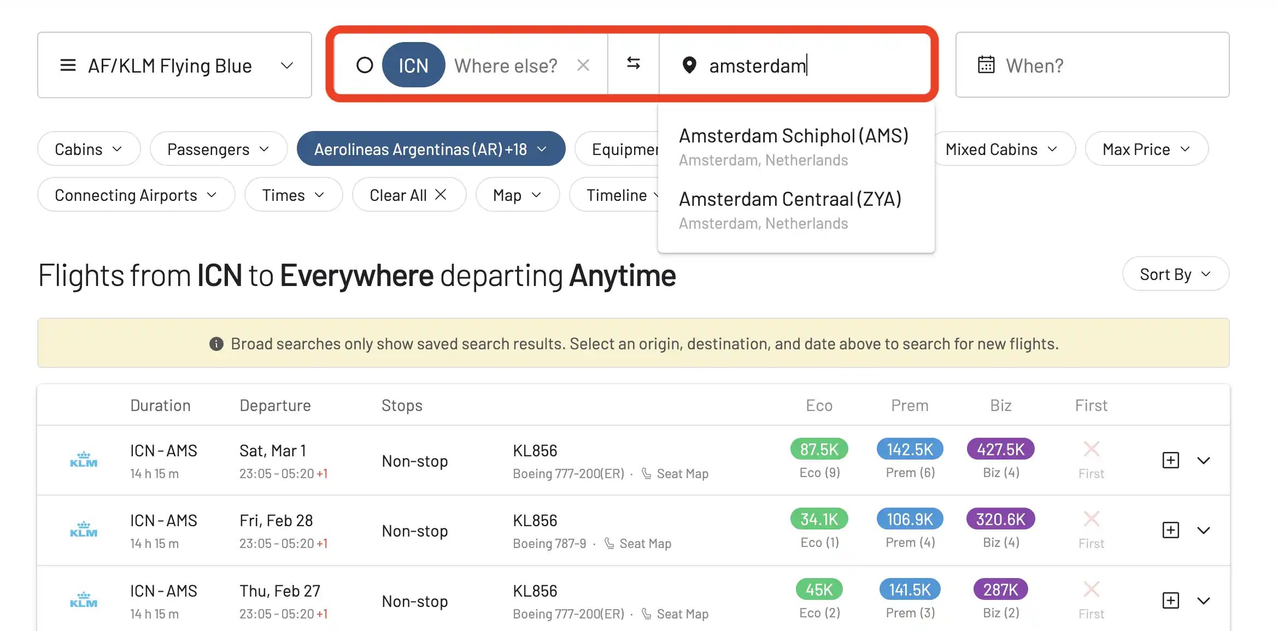Click the Stops column header

(x=402, y=405)
